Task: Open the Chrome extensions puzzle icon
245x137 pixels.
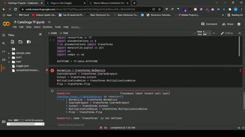Action: pyautogui.click(x=230, y=9)
